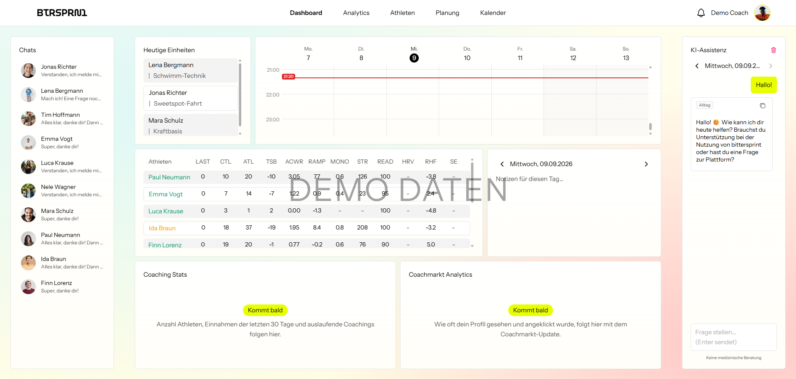The height and width of the screenshot is (379, 796).
Task: Copy the assistant reply with copy icon
Action: [762, 106]
